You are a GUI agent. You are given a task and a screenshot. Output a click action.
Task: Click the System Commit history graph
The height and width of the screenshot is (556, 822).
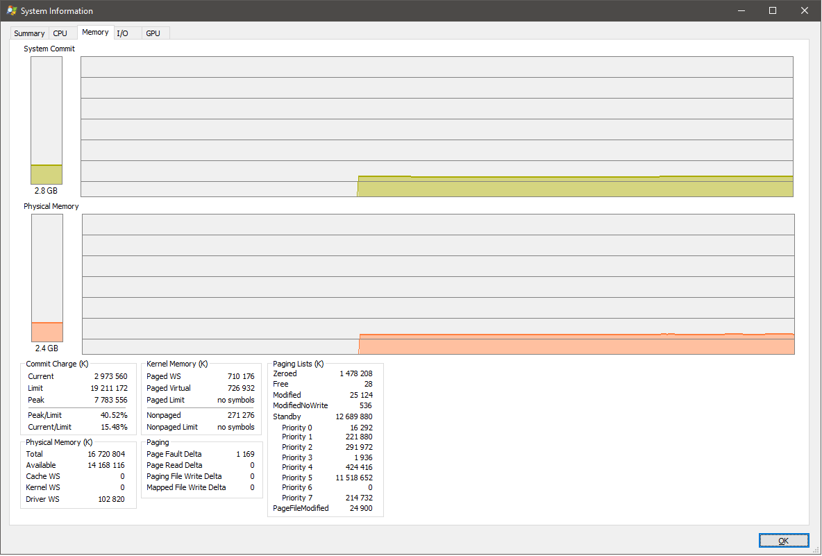[437, 126]
